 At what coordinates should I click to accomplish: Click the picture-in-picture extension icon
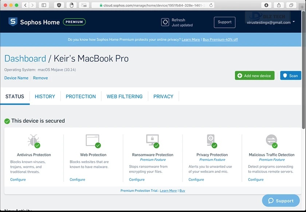pos(84,5)
